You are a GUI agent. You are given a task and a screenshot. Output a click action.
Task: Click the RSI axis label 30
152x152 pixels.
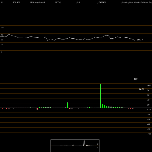(x=2, y=45)
